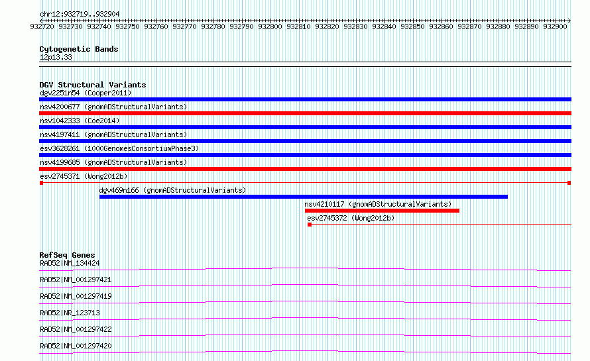Click ruler position 932780

(x=213, y=26)
